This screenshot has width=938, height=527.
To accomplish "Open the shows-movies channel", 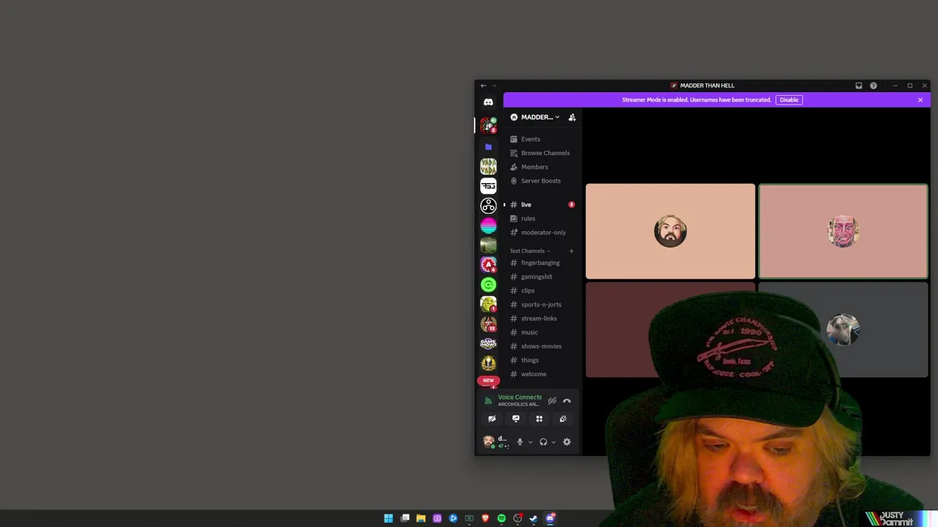I will [x=542, y=346].
